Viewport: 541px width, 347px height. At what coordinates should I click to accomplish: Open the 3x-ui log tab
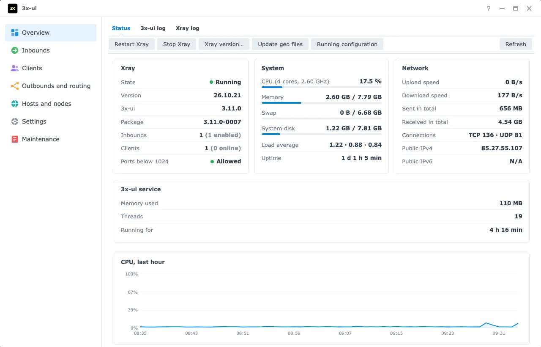pyautogui.click(x=153, y=28)
